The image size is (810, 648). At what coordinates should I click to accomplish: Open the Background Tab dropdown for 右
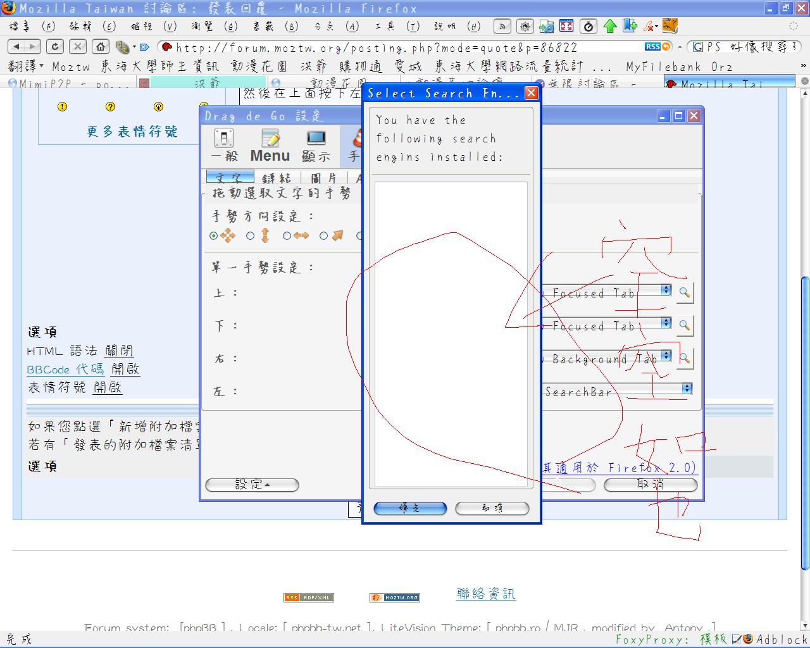[666, 355]
